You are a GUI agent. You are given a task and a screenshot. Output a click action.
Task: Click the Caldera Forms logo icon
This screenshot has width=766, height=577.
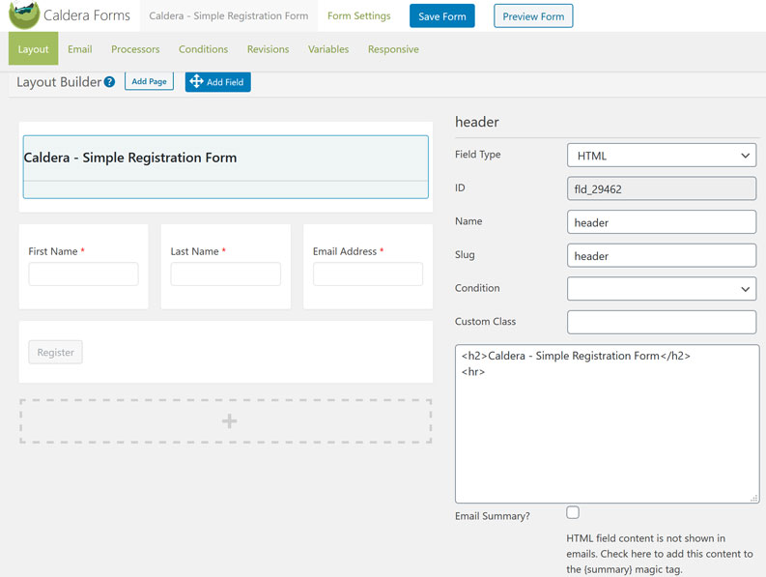tap(24, 14)
